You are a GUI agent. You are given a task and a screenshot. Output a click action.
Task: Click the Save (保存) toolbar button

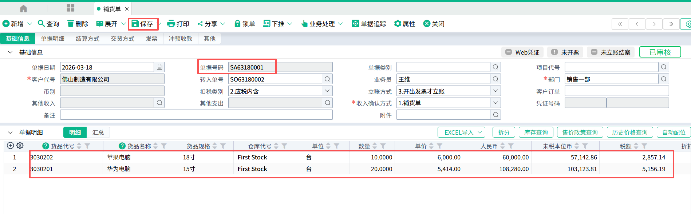tap(142, 24)
